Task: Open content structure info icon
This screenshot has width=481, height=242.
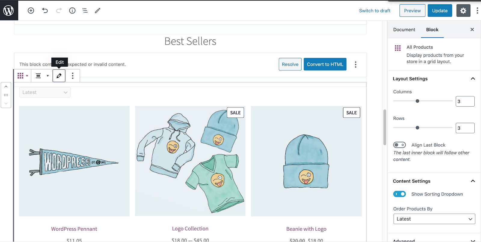Action: click(x=72, y=11)
